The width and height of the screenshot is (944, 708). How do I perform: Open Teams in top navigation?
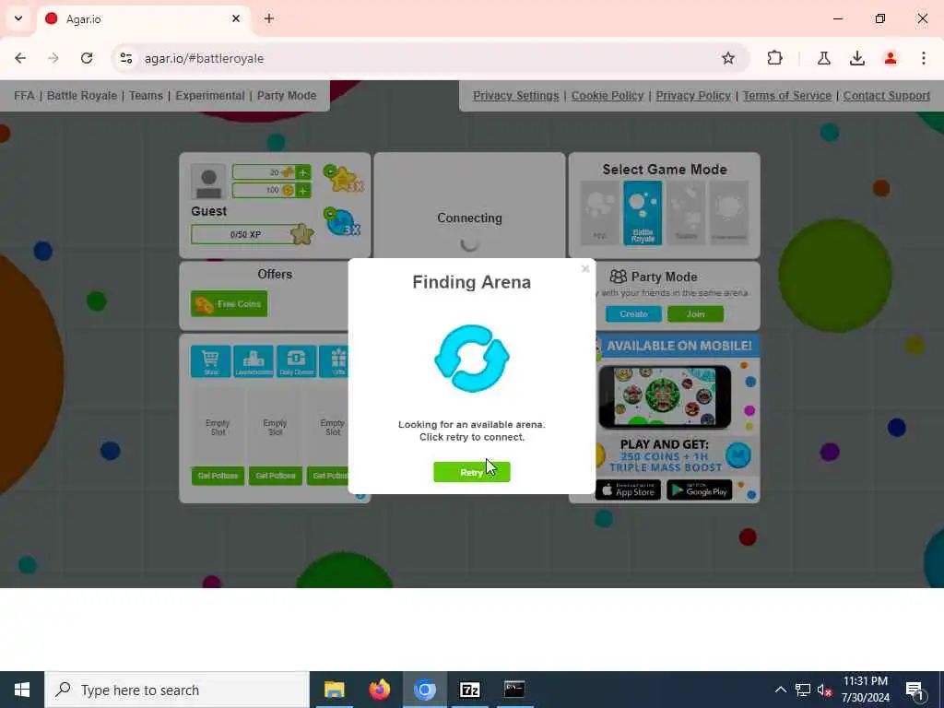click(x=146, y=96)
